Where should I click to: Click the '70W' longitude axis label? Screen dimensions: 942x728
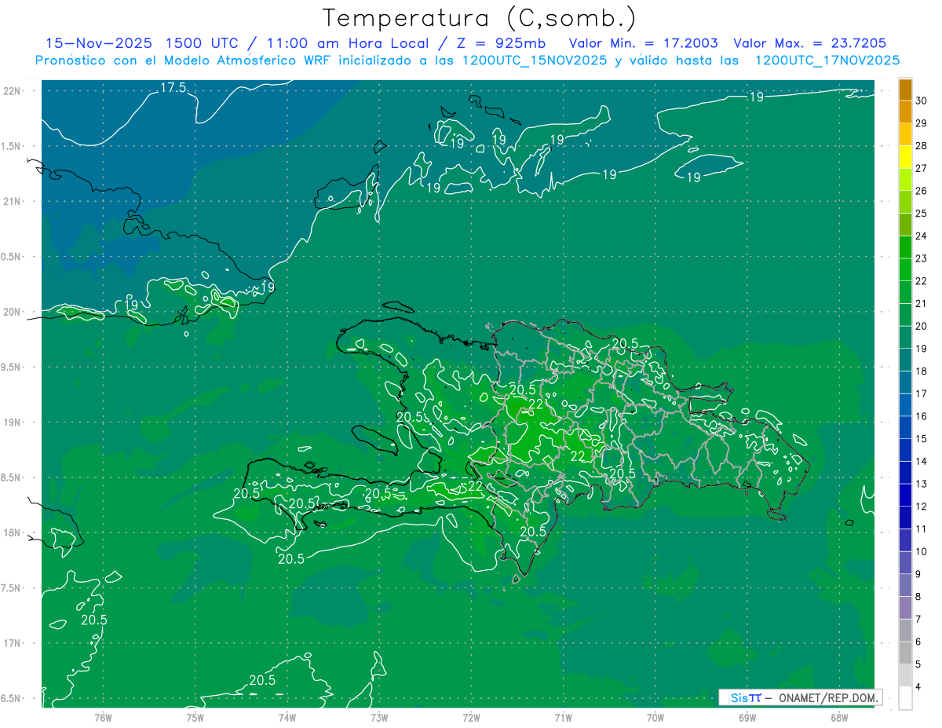[x=655, y=717]
